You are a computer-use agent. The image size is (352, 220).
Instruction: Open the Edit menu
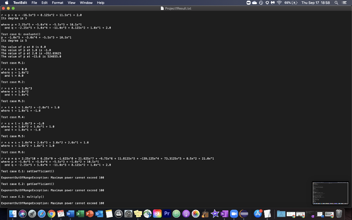(44, 3)
